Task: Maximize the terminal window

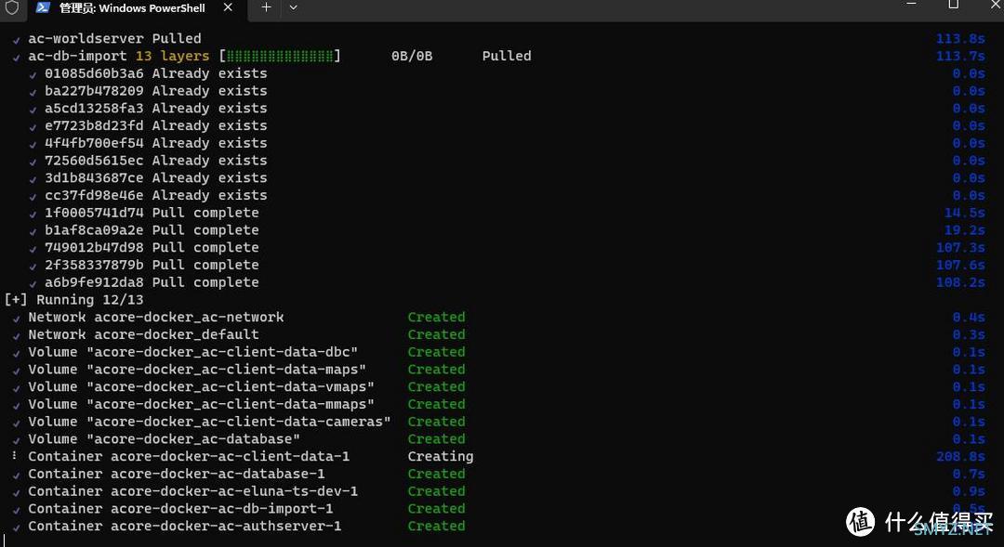Action: (x=954, y=5)
